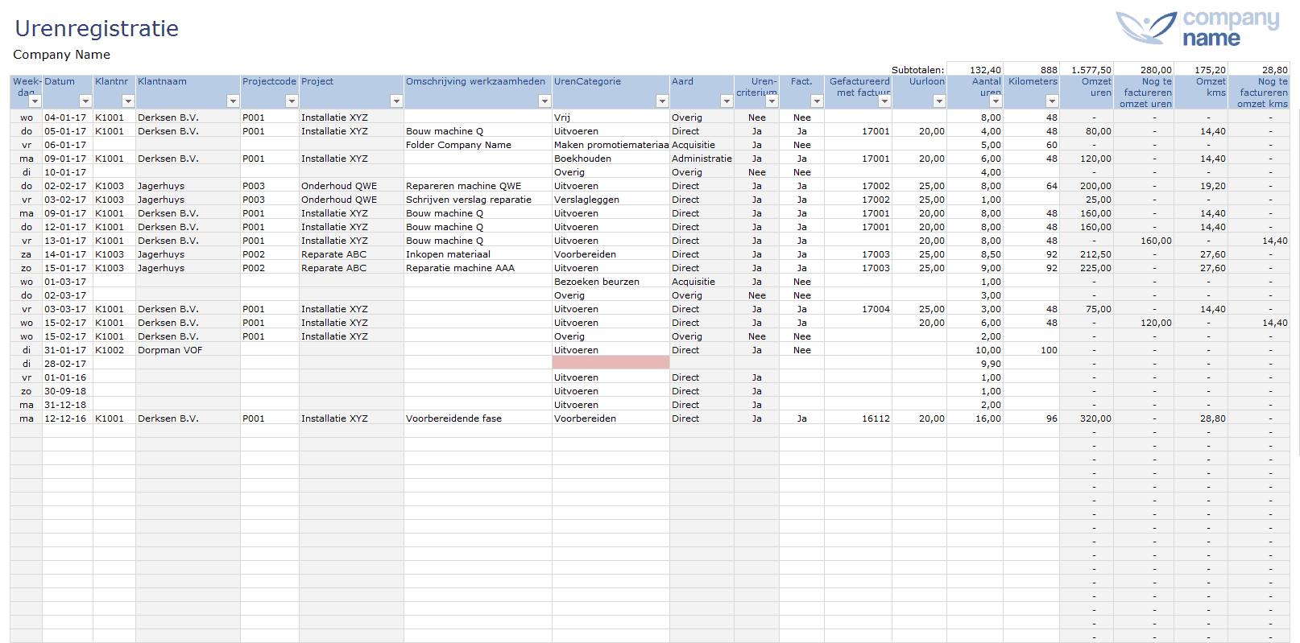
Task: Select cell K1002
Action: point(114,350)
